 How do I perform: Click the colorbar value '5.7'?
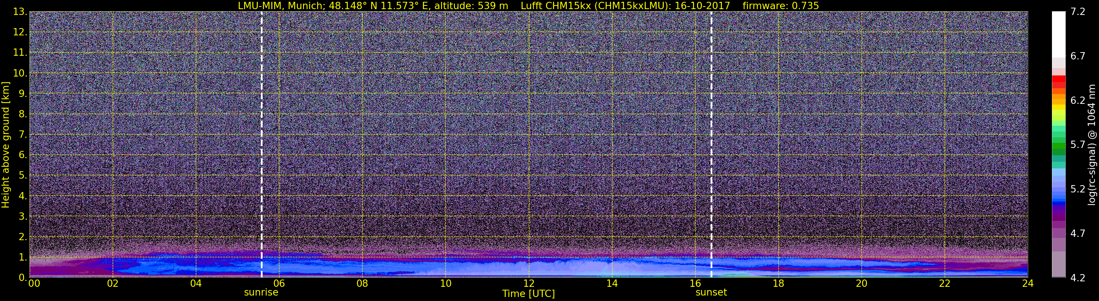click(1078, 145)
